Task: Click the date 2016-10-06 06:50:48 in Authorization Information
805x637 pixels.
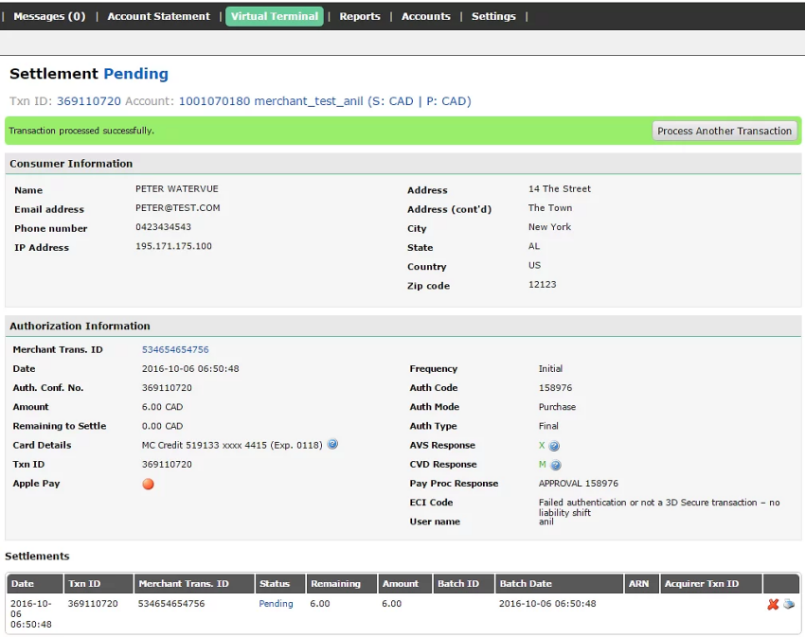Action: point(190,368)
